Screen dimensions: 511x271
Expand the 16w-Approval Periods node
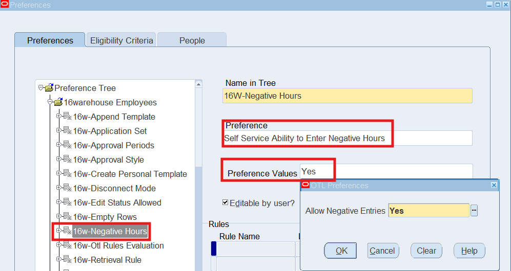coord(59,145)
